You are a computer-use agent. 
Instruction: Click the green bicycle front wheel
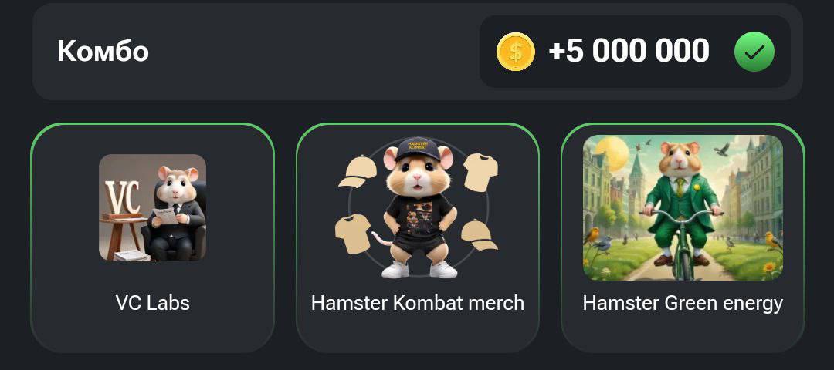pyautogui.click(x=680, y=255)
